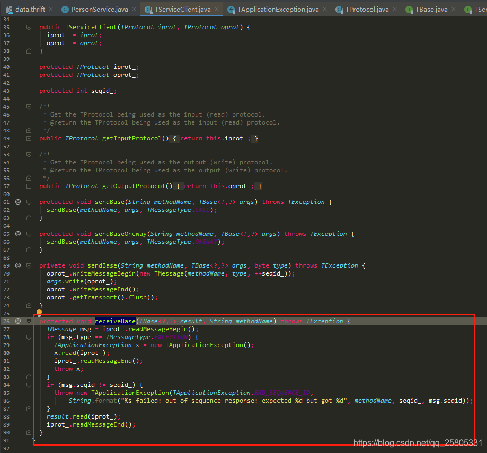Collapse the sendBase method fold region
Image resolution: width=487 pixels, height=453 pixels.
point(28,202)
